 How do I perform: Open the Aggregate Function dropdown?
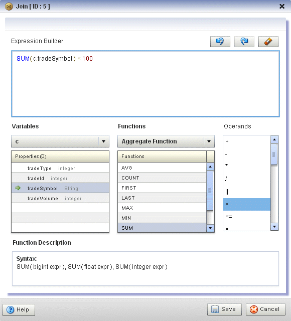pos(166,141)
